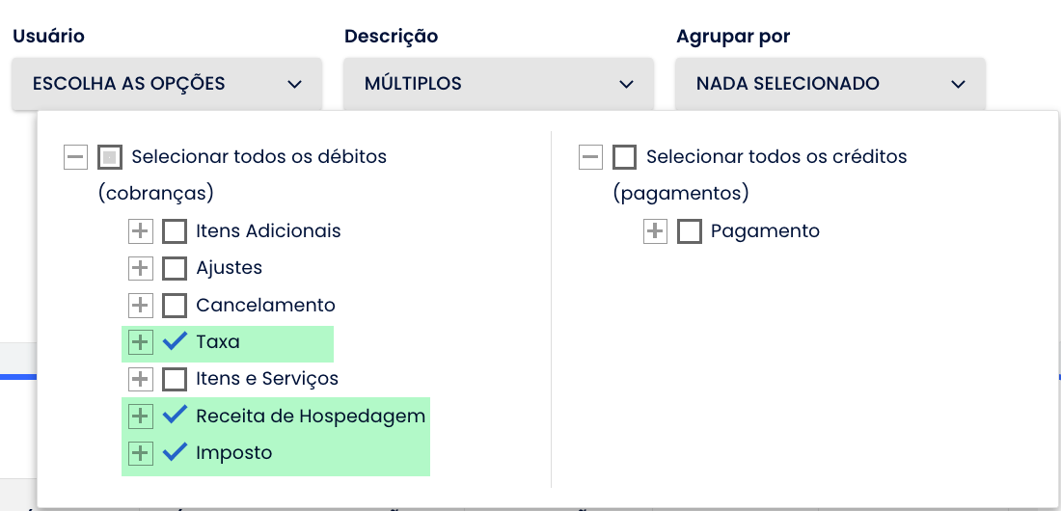The height and width of the screenshot is (511, 1061).
Task: Toggle Selecionar todos os créditos checkbox
Action: pos(625,157)
